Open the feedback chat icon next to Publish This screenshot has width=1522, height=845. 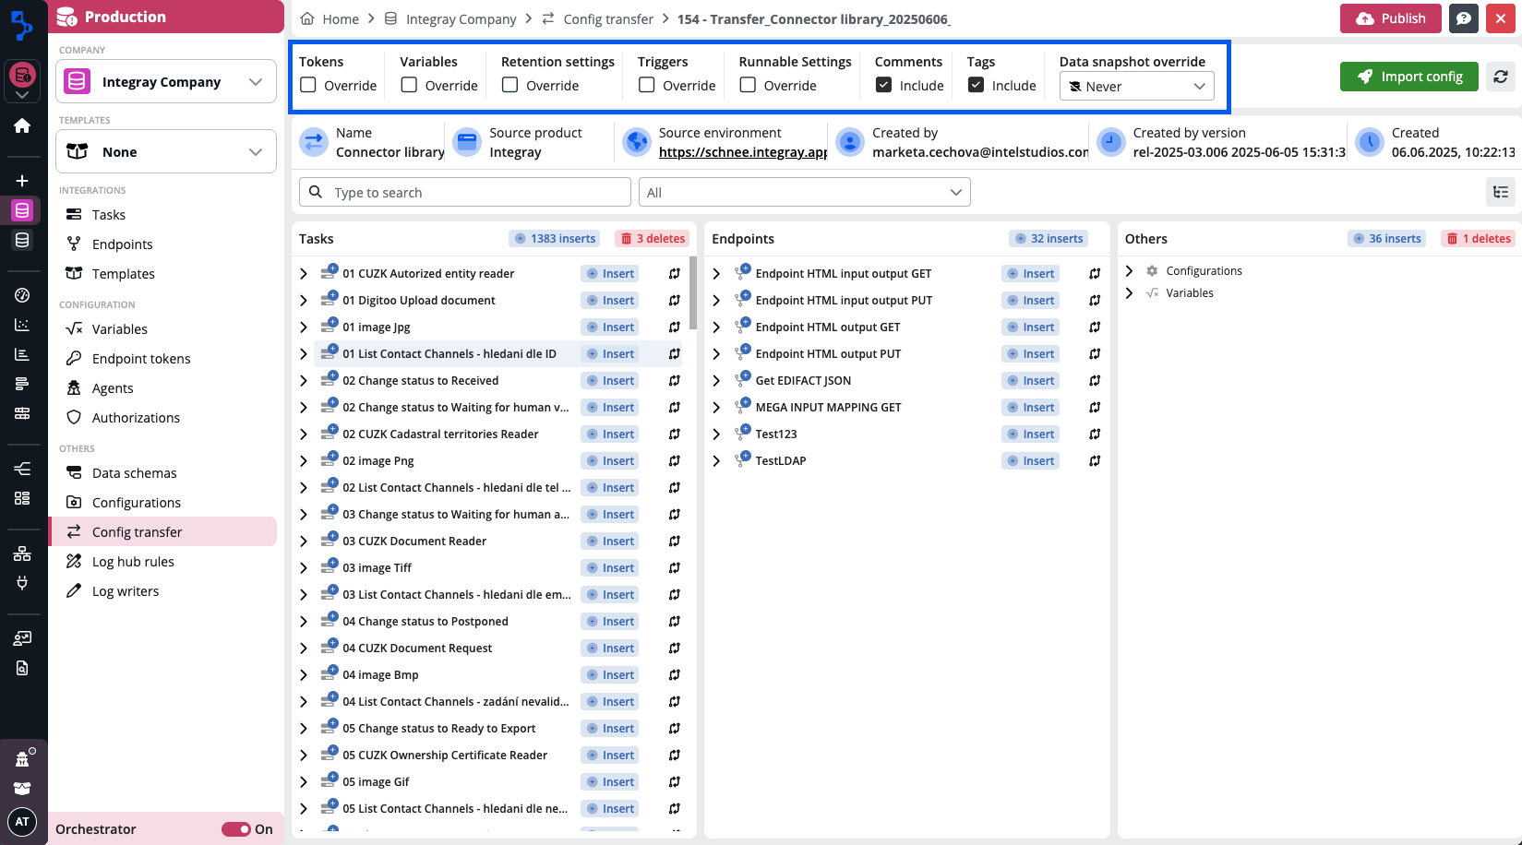point(1464,18)
